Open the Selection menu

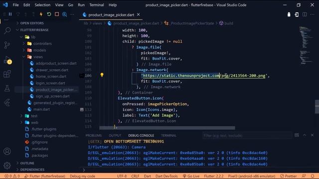tap(42, 5)
